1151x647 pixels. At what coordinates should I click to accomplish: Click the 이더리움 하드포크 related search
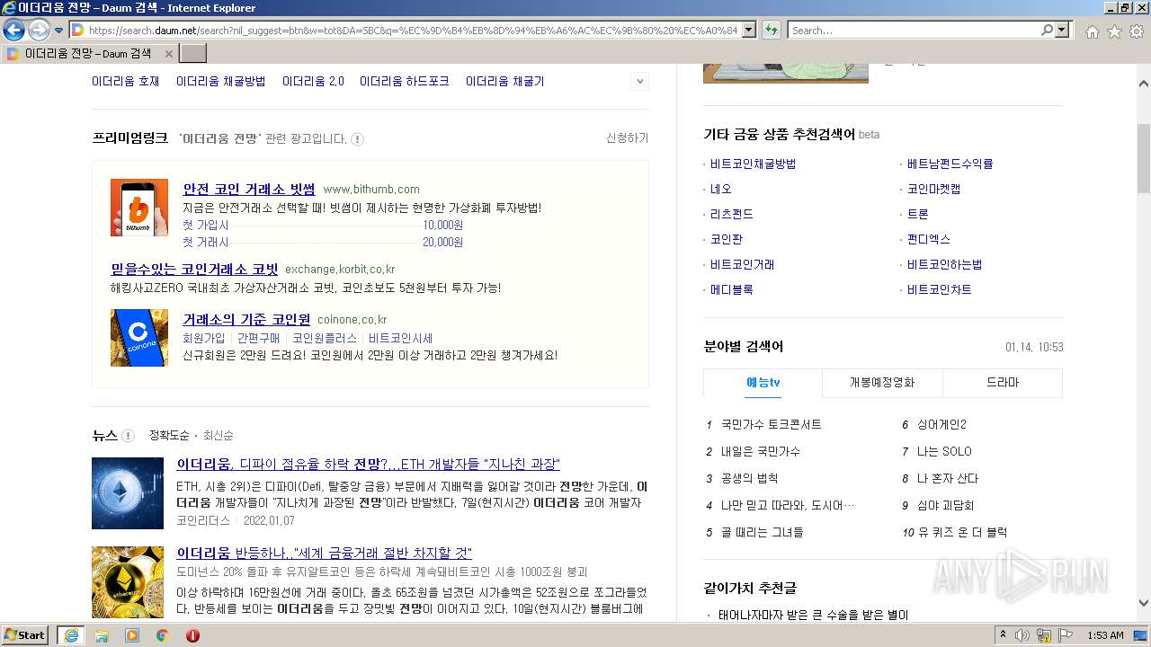click(405, 81)
